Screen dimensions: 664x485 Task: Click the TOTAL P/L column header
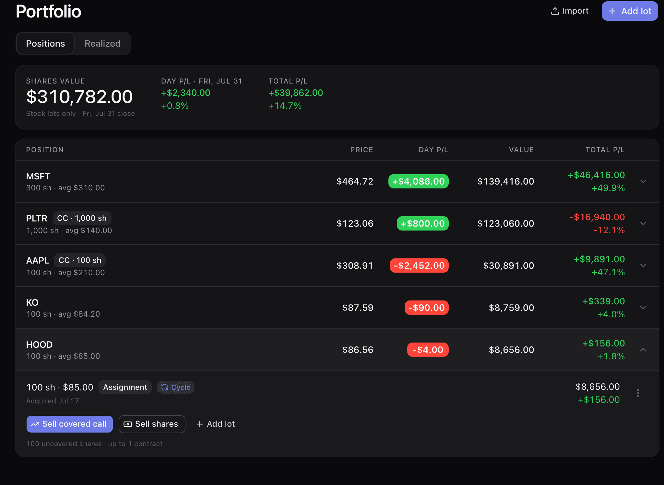(605, 150)
